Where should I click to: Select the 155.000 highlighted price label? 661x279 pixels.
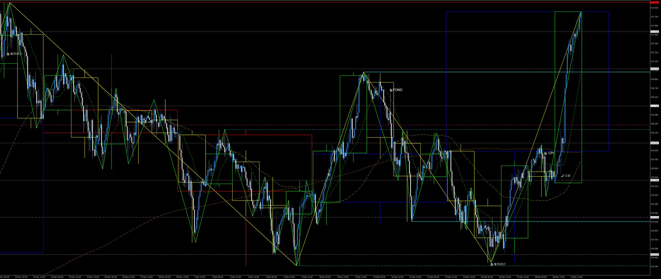point(654,217)
